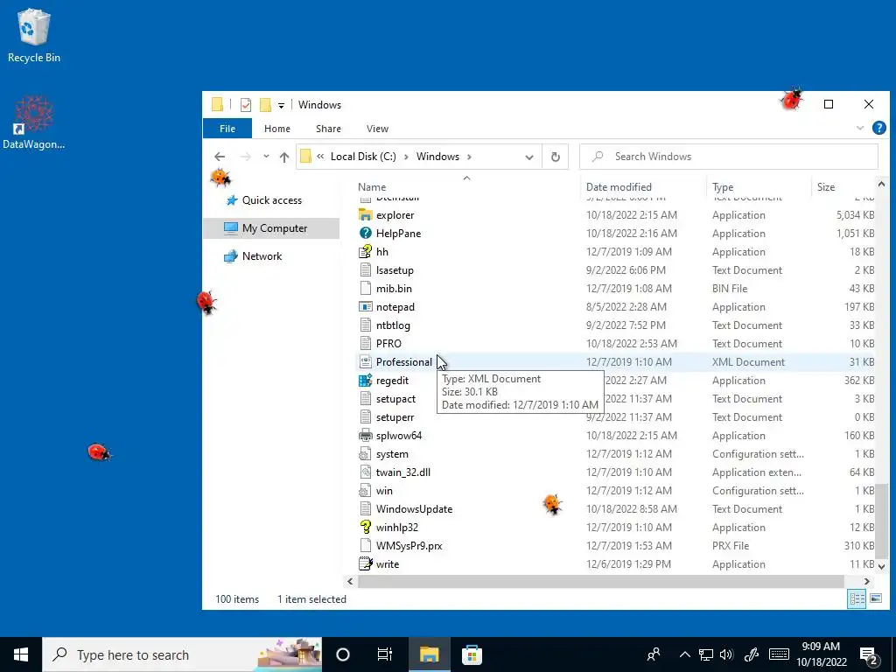This screenshot has width=896, height=672.
Task: Select Quick access in navigation pane
Action: 272,200
